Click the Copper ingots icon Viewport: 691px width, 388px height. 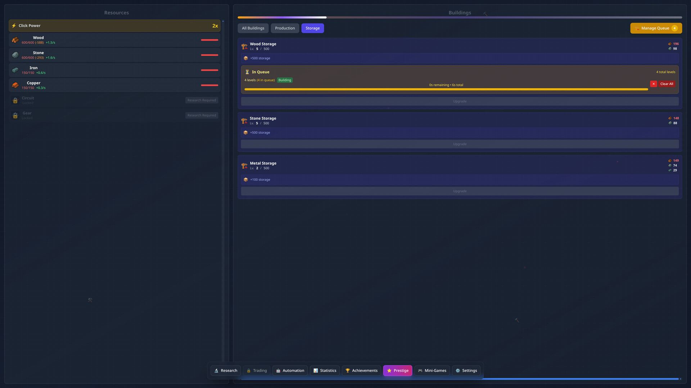click(15, 85)
